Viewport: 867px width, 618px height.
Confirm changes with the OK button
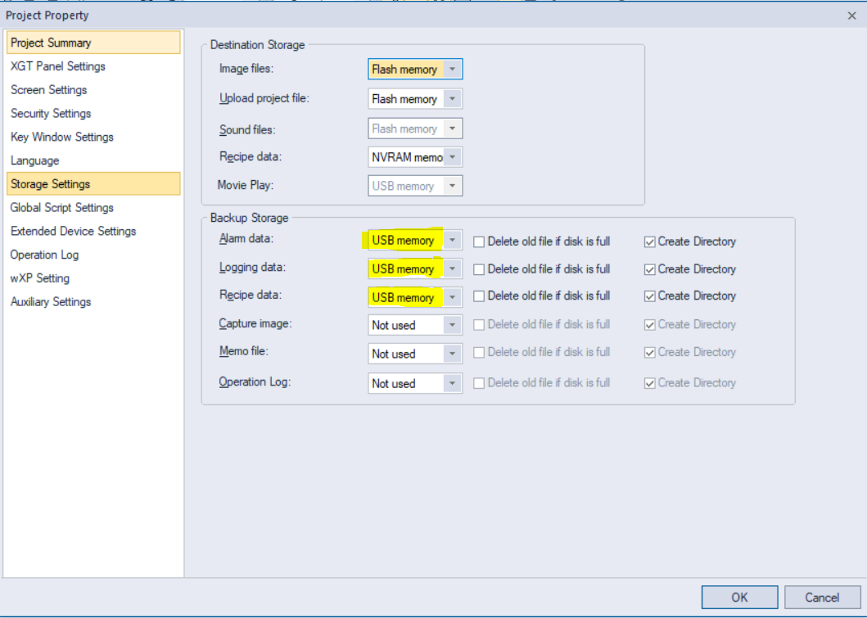coord(738,597)
